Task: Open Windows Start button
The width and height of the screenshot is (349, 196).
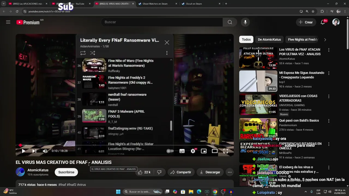Action: click(x=118, y=192)
